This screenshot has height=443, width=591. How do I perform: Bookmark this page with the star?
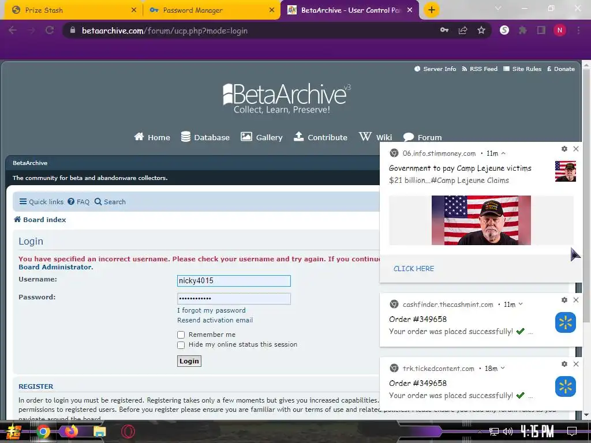coord(481,30)
